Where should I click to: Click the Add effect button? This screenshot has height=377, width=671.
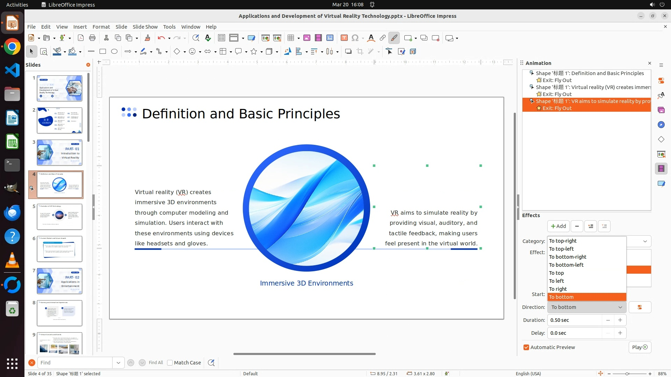(x=558, y=226)
